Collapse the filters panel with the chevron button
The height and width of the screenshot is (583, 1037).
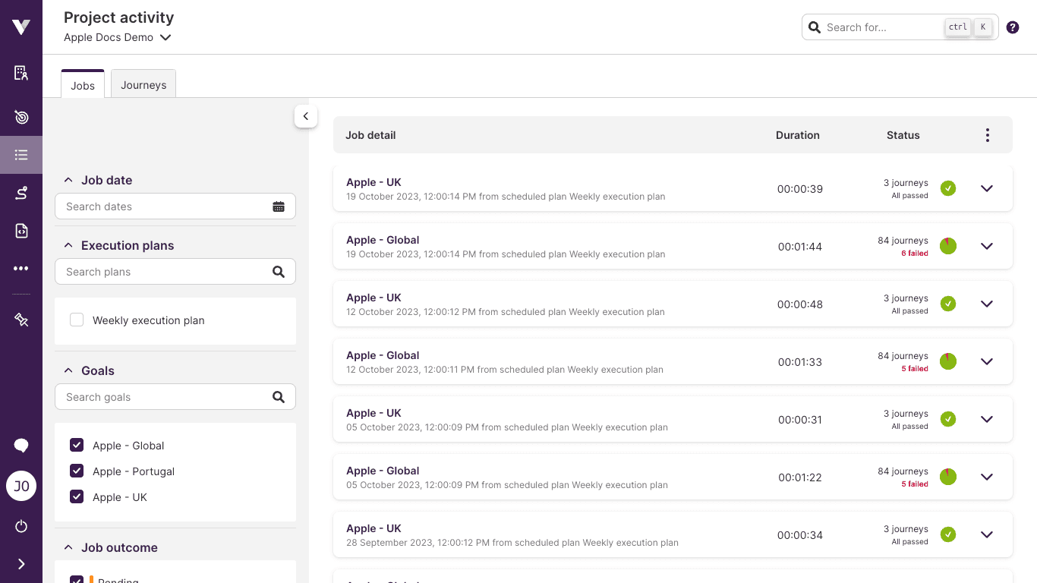(306, 116)
